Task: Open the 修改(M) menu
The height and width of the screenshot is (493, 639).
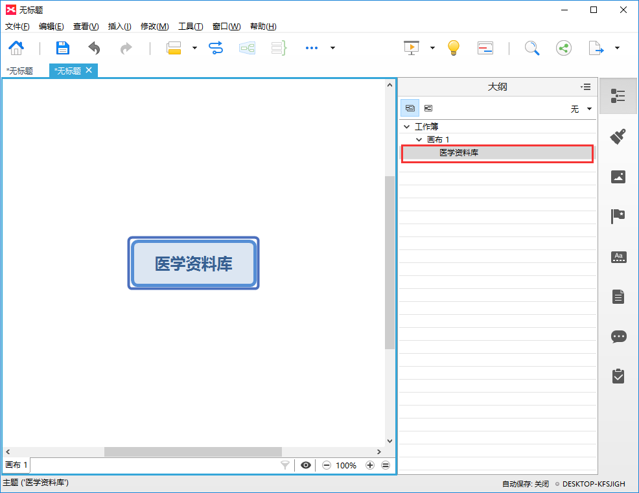Action: coord(154,27)
